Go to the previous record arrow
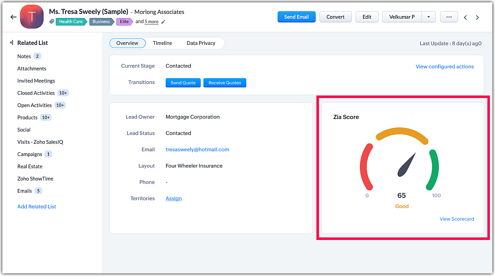The image size is (495, 276). (465, 17)
